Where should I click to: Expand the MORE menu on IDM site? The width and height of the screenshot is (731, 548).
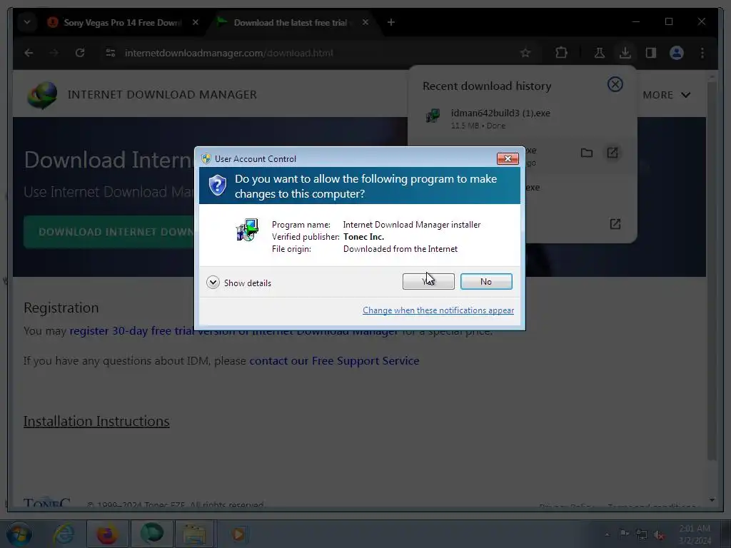pos(666,95)
